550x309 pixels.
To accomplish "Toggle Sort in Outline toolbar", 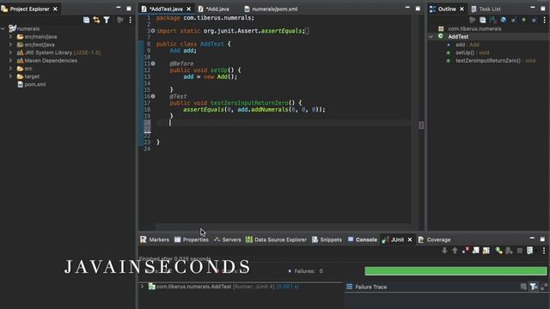I will tap(492, 20).
